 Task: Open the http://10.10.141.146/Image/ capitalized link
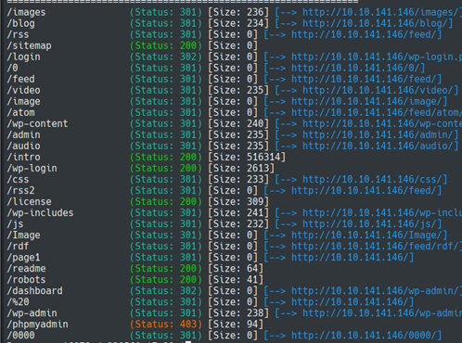[x=366, y=235]
